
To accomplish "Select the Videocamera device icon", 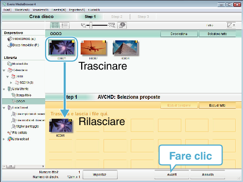I will coord(10,39).
